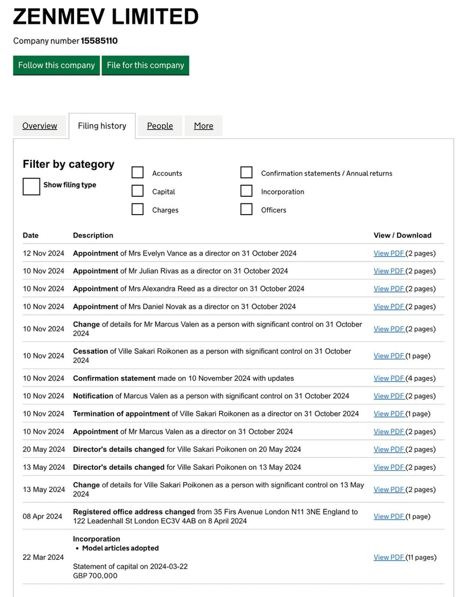Toggle the Charges filter checkbox
Screen dimensions: 469x597
(x=138, y=209)
